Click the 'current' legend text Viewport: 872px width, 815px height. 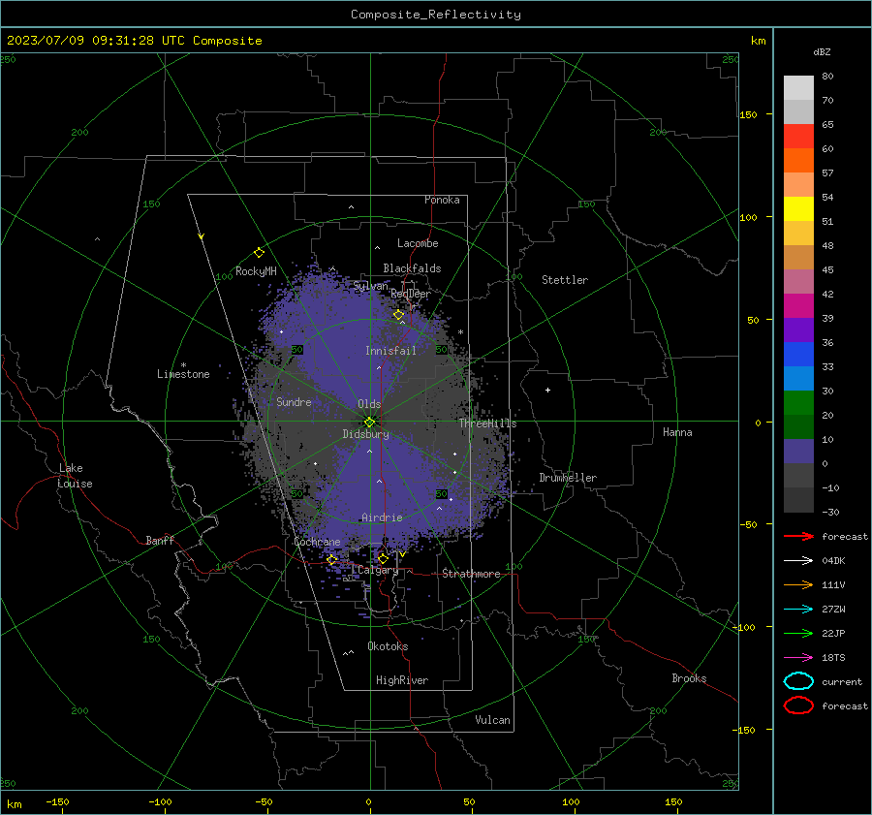point(842,682)
